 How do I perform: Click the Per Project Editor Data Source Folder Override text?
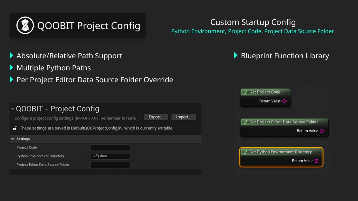pos(95,80)
